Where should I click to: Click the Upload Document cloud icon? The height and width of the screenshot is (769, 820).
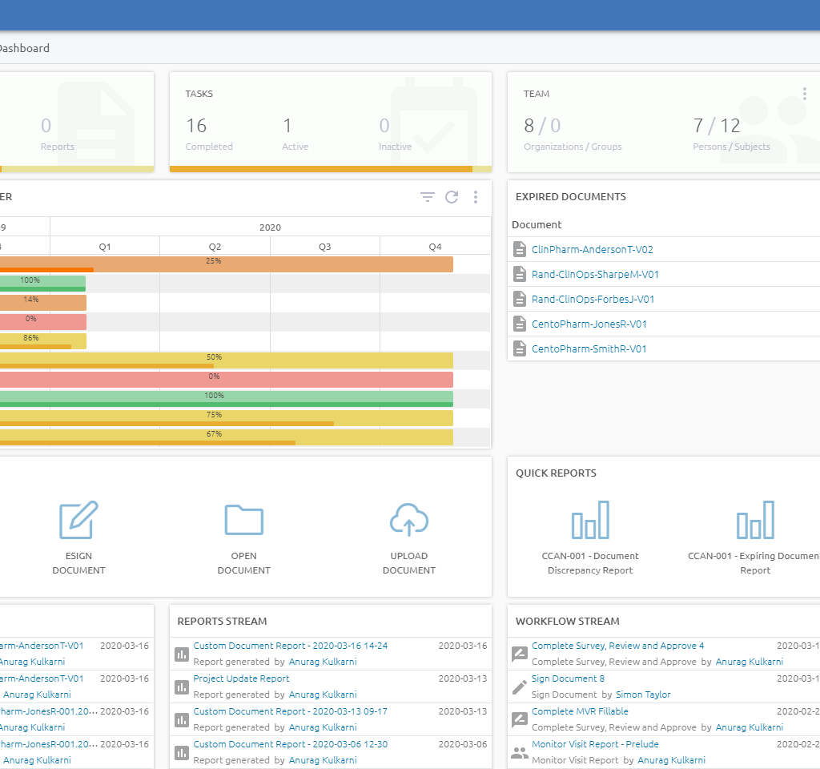click(x=408, y=520)
